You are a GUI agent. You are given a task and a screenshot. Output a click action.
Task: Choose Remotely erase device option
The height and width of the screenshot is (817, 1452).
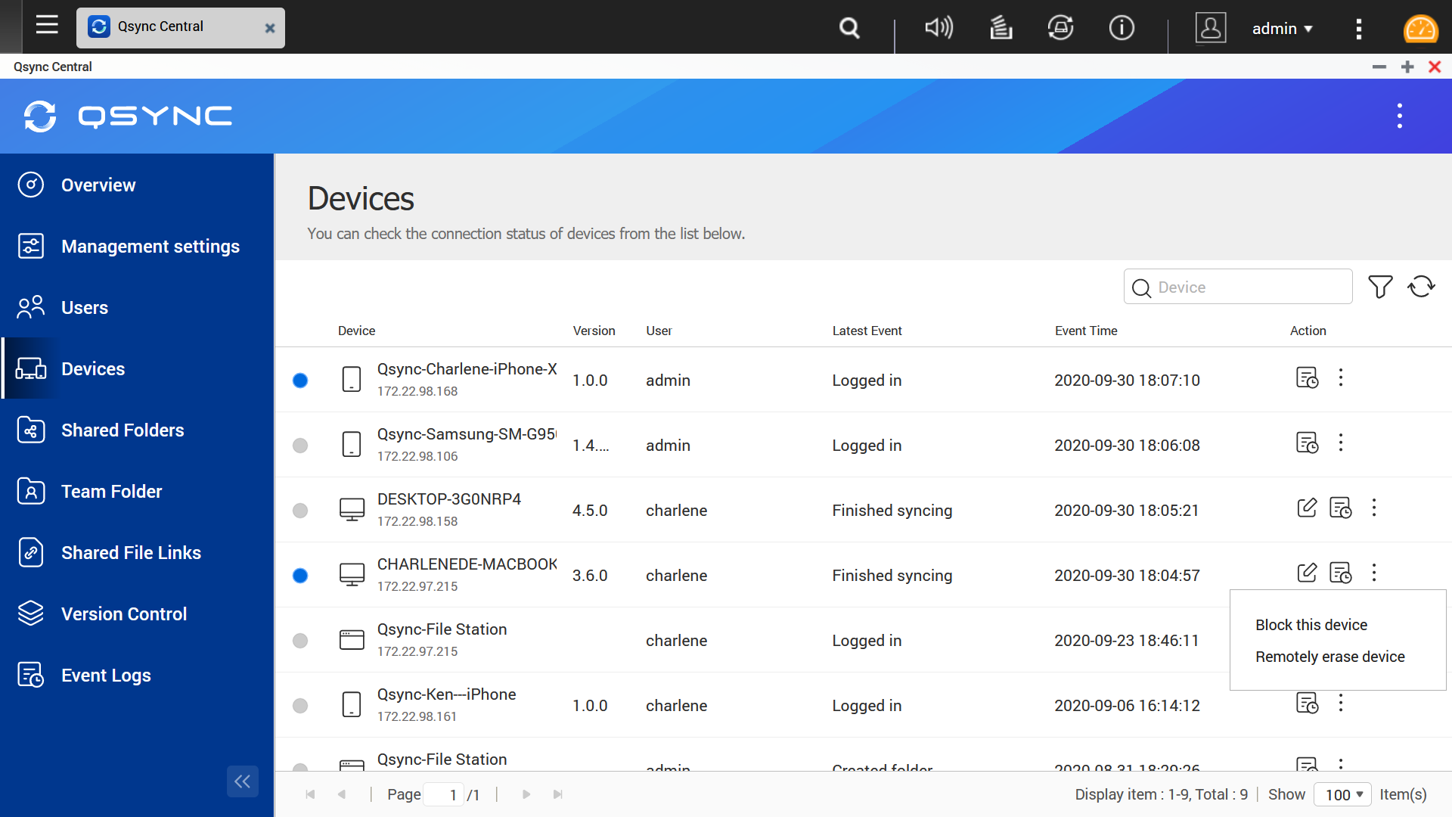(x=1330, y=657)
